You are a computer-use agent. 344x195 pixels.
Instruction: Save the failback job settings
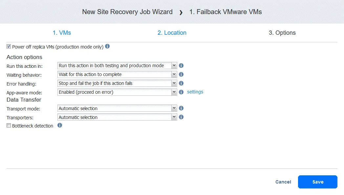pyautogui.click(x=317, y=182)
